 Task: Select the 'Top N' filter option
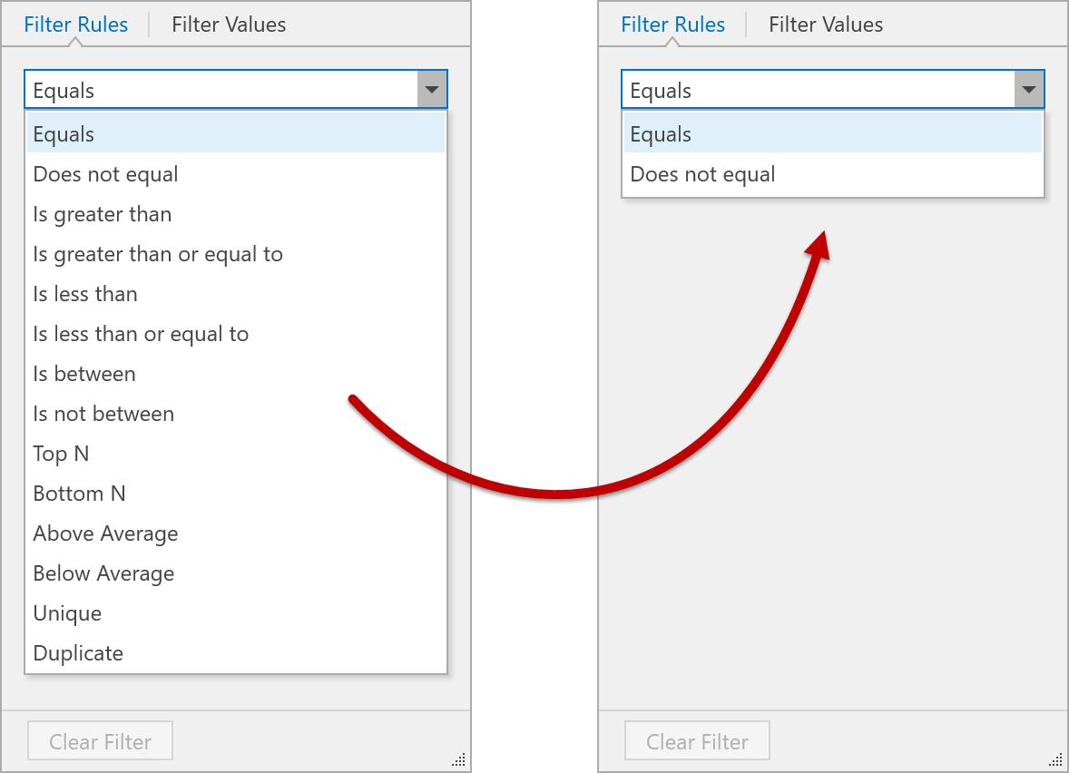(61, 454)
